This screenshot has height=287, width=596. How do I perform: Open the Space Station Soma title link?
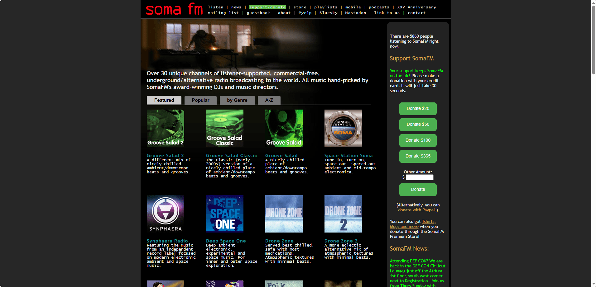click(348, 156)
